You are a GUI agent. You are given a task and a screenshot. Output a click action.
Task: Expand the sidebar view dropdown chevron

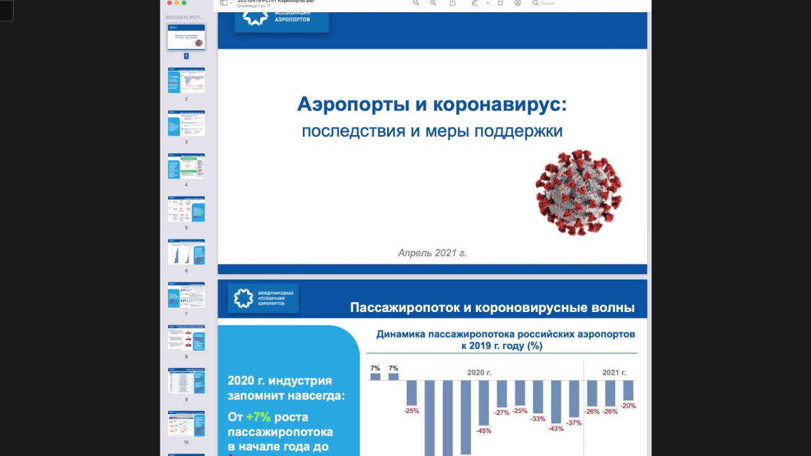[231, 3]
